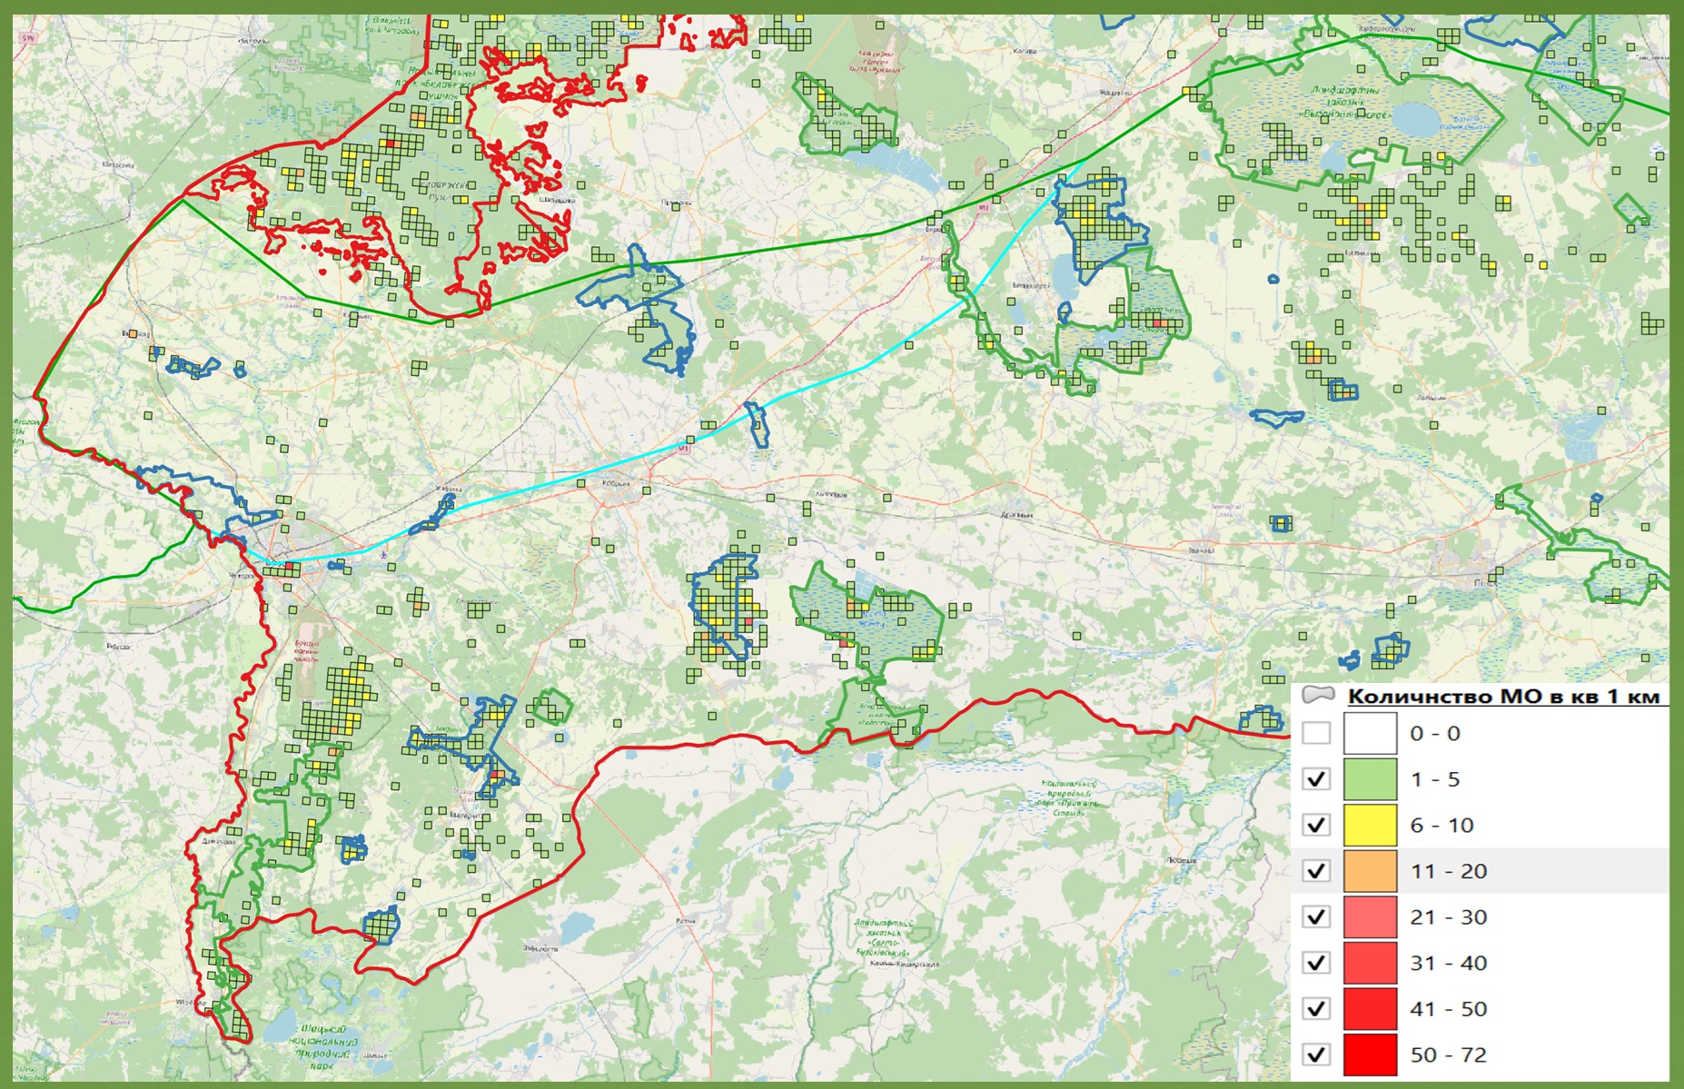Toggle off the 11 - 20 class checkbox

coord(1316,871)
